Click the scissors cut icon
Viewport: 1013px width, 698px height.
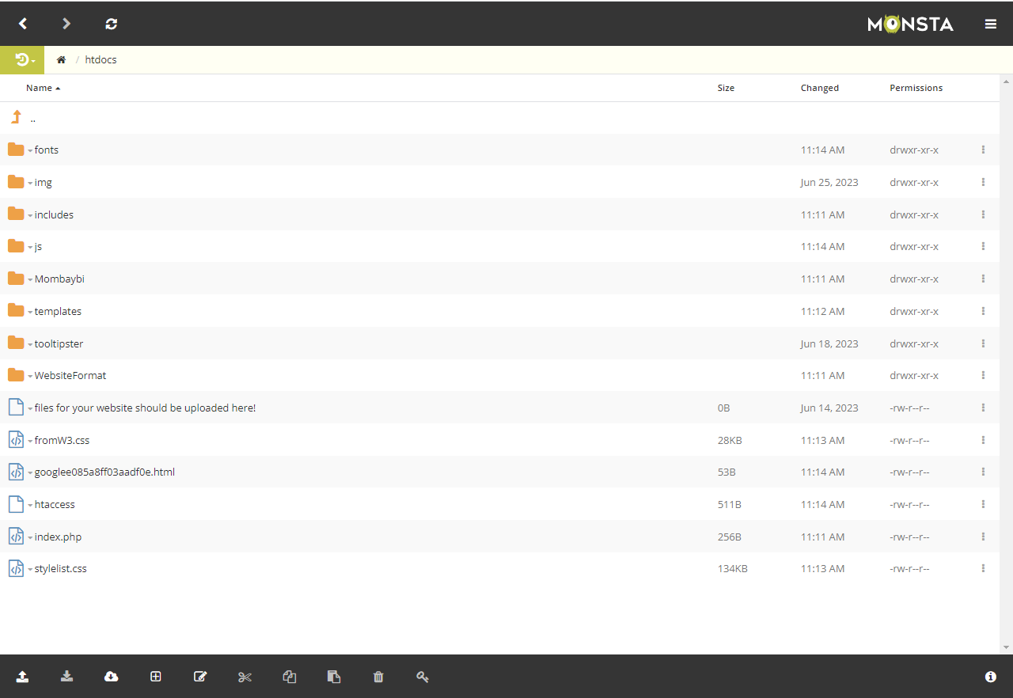[245, 677]
